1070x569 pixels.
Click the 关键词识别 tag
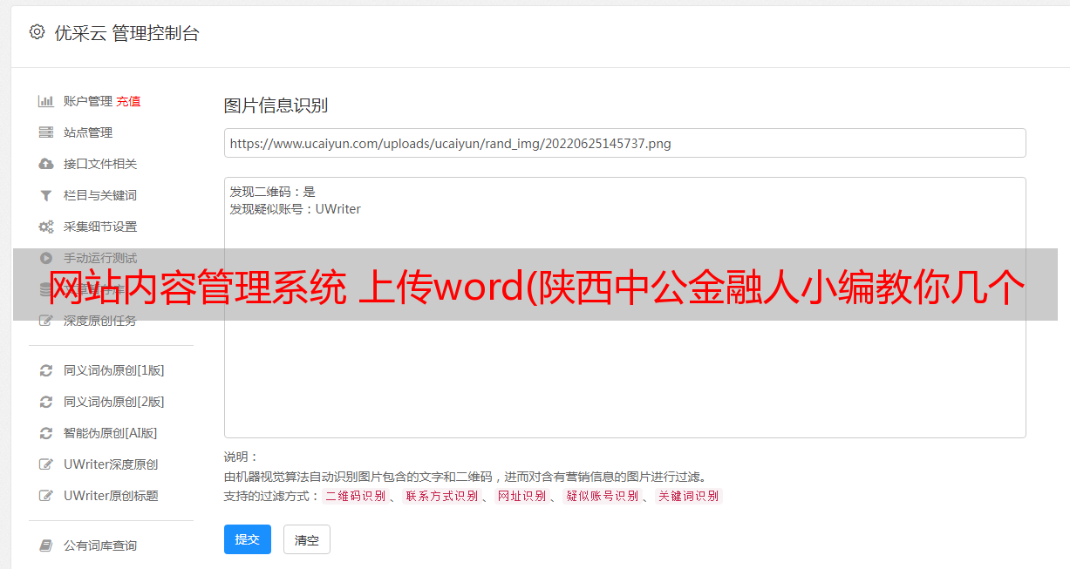pyautogui.click(x=689, y=496)
